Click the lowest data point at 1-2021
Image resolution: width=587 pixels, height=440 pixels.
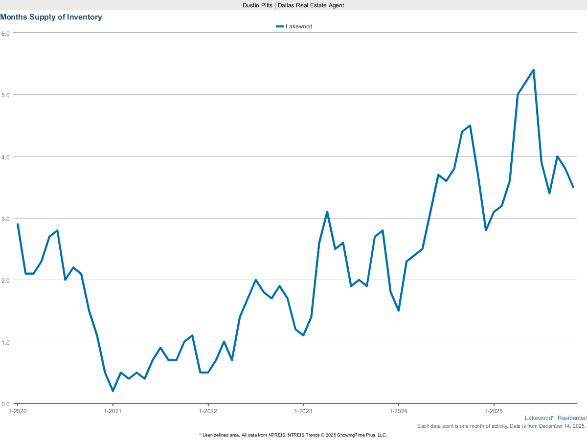[113, 391]
